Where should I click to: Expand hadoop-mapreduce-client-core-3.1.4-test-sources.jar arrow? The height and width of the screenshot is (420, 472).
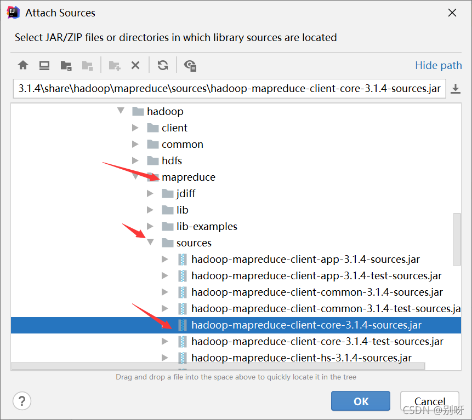click(164, 341)
